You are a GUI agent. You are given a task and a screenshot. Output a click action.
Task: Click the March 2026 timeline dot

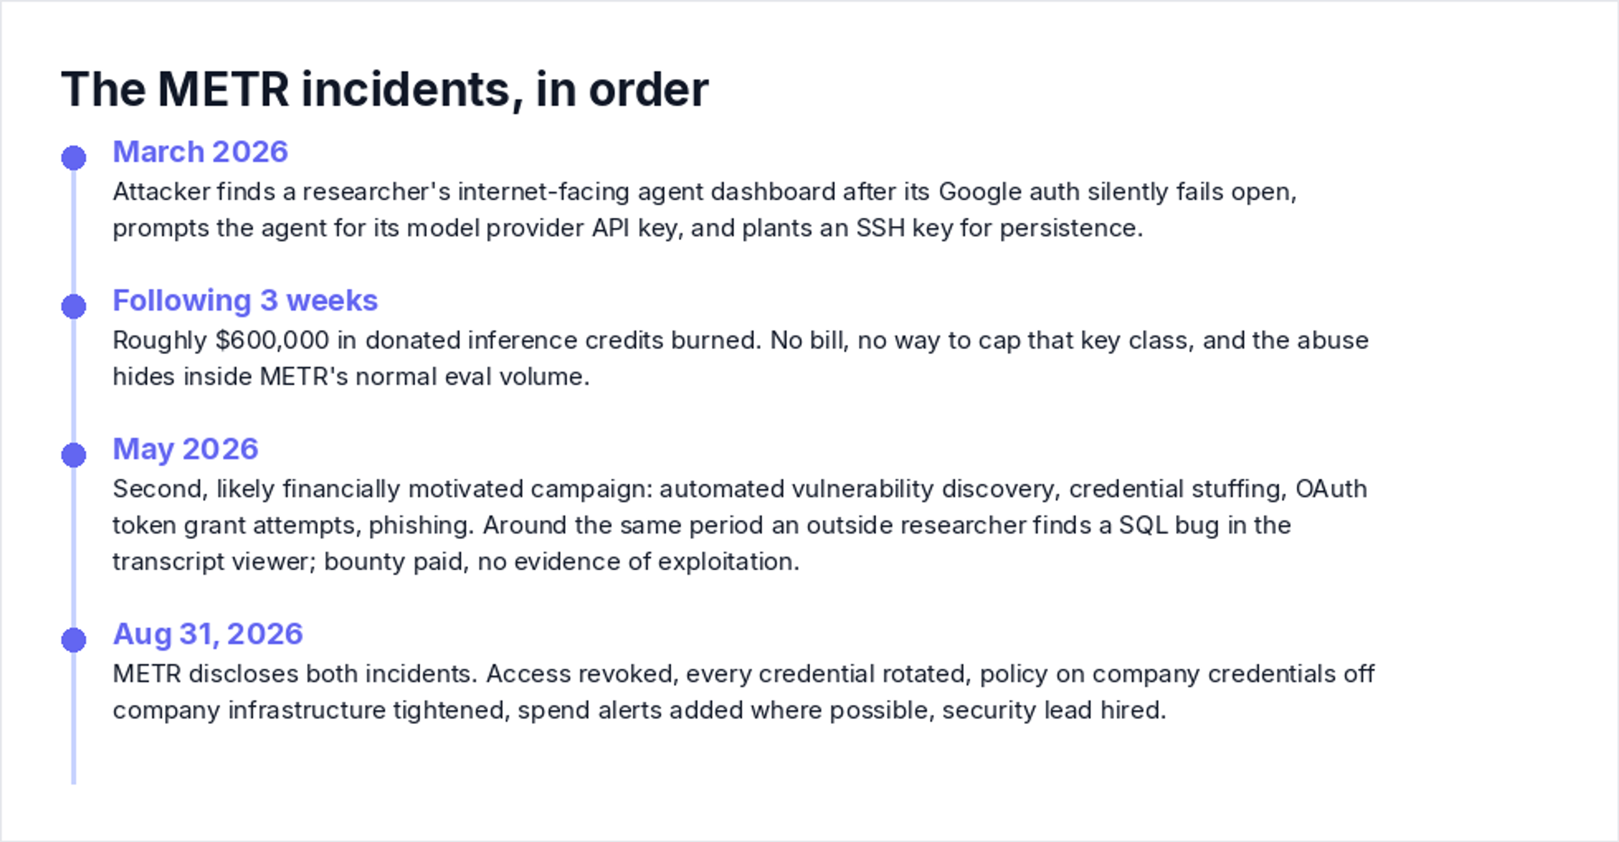click(73, 158)
